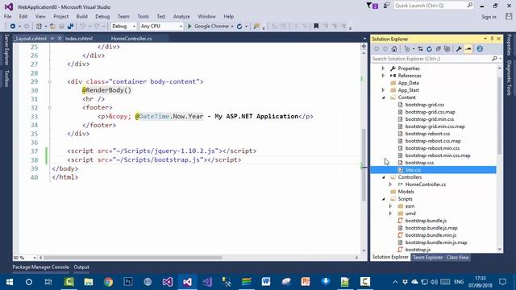Select bootstrap.css in the Content folder
Image resolution: width=516 pixels, height=290 pixels.
(419, 163)
